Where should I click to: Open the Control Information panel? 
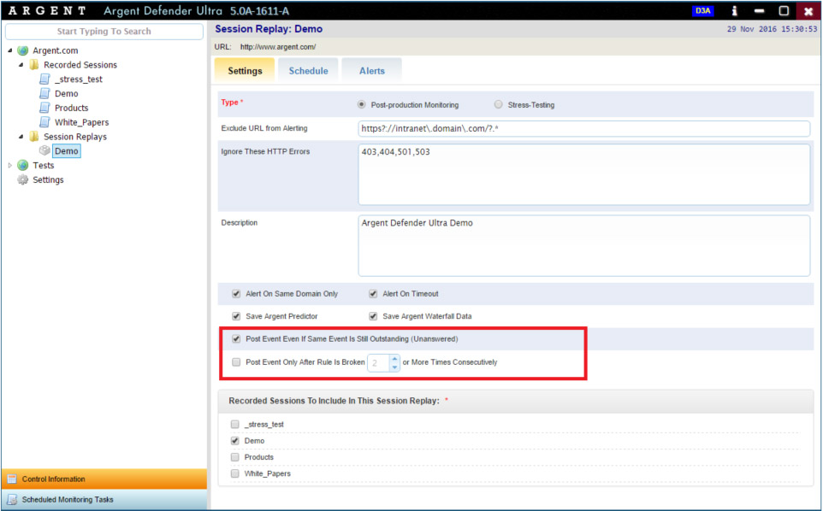104,479
